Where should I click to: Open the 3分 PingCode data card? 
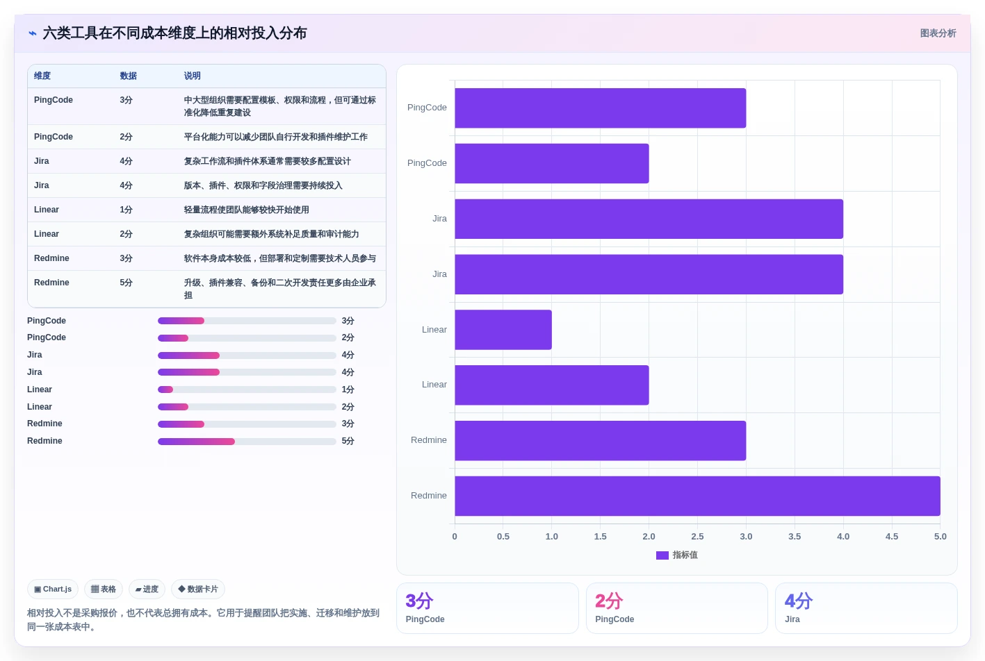point(487,608)
